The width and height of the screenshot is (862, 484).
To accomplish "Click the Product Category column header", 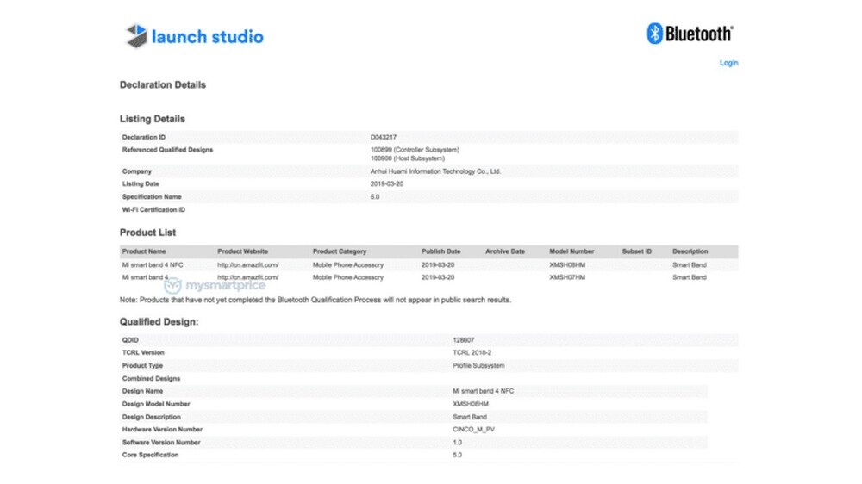I will 340,251.
